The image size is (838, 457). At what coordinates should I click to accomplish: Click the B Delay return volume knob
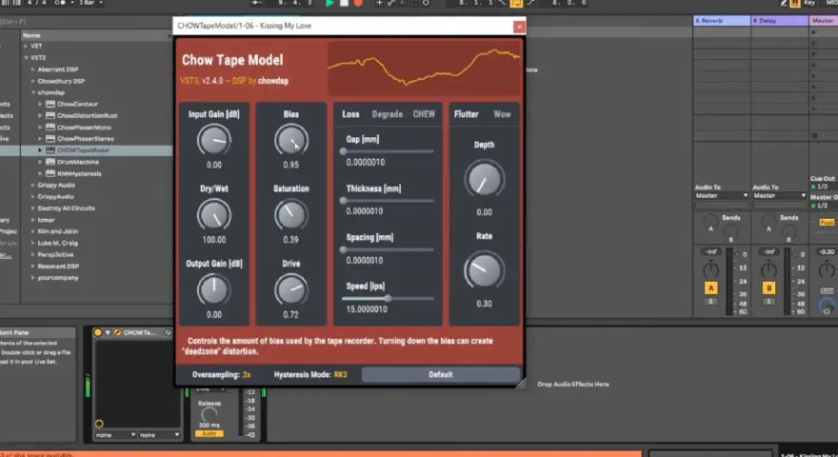[x=768, y=268]
